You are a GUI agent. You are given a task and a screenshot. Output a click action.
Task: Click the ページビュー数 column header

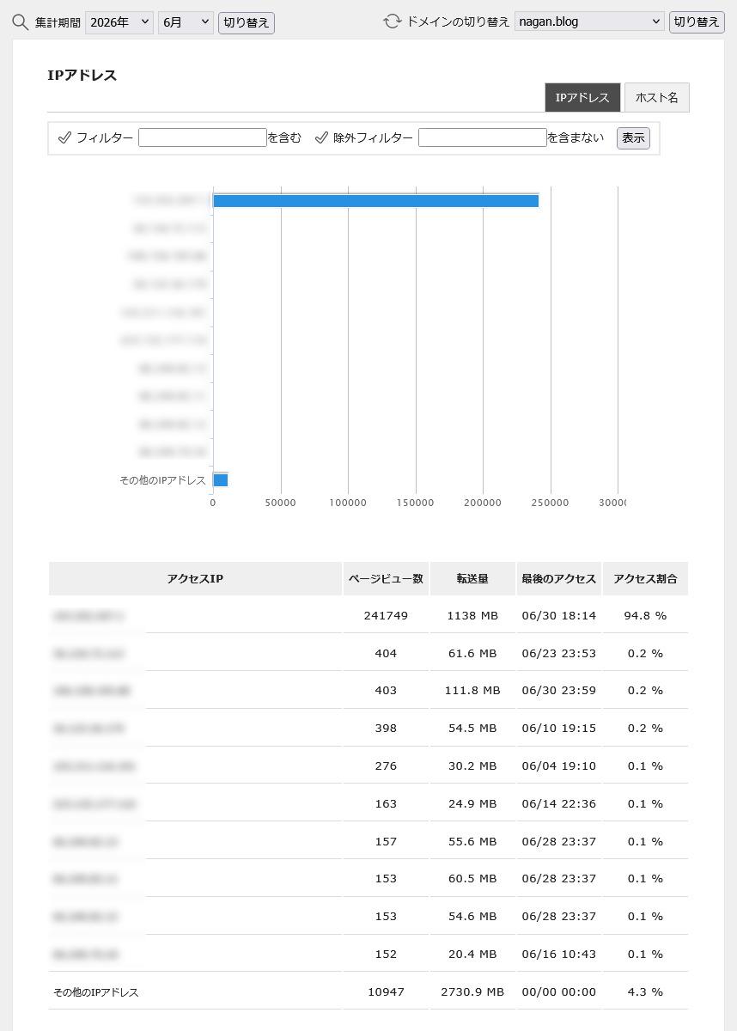click(386, 578)
